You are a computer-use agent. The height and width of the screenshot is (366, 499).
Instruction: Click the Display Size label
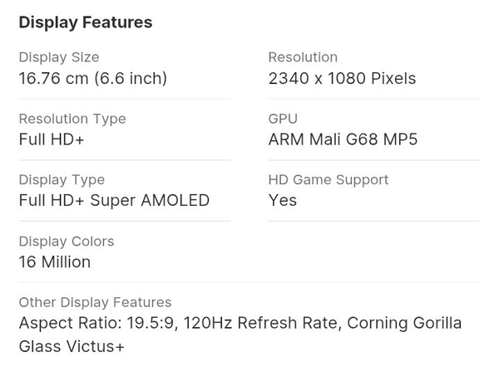pyautogui.click(x=59, y=57)
